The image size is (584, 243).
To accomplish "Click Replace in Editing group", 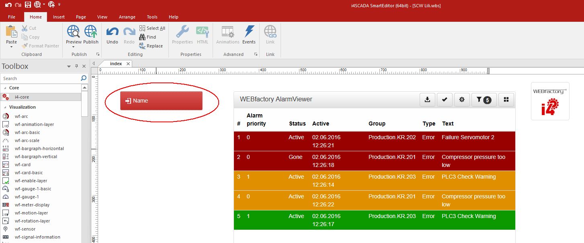I will click(x=151, y=46).
